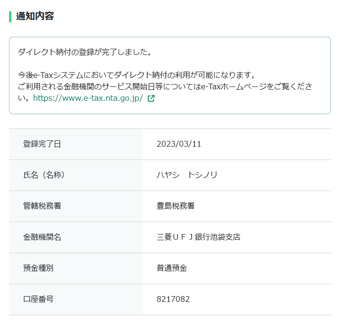Image resolution: width=339 pixels, height=320 pixels.
Task: Click the name value ハヤシ トシノリ
Action: [187, 175]
